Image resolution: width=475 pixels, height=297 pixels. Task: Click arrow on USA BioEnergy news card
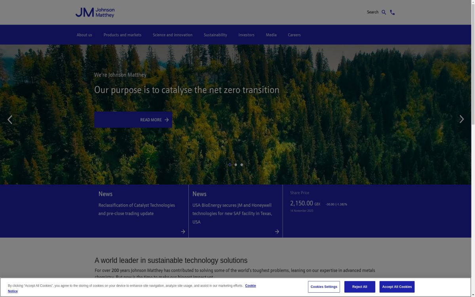coord(277,232)
